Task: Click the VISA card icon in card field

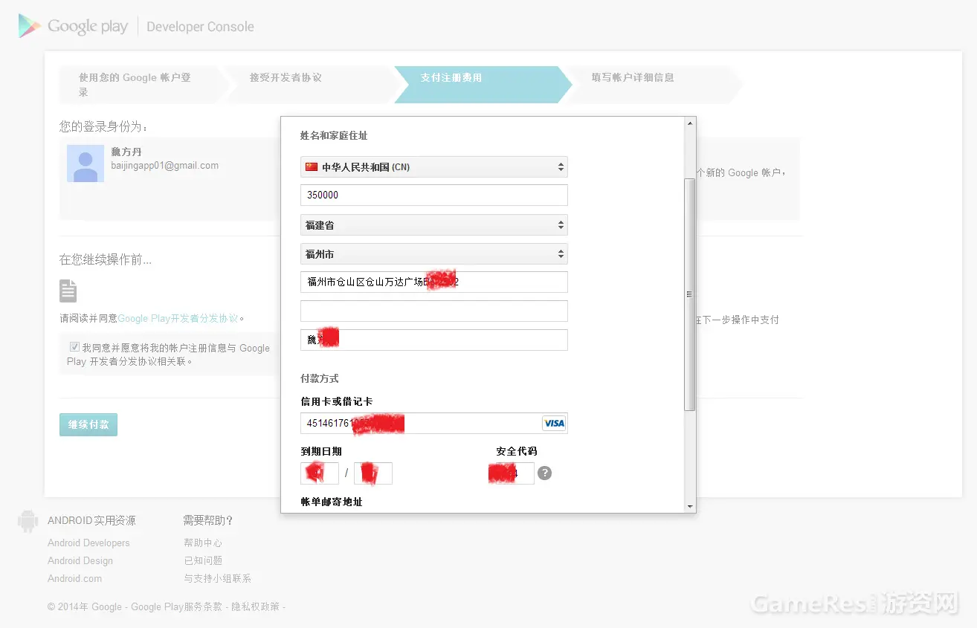Action: tap(554, 424)
